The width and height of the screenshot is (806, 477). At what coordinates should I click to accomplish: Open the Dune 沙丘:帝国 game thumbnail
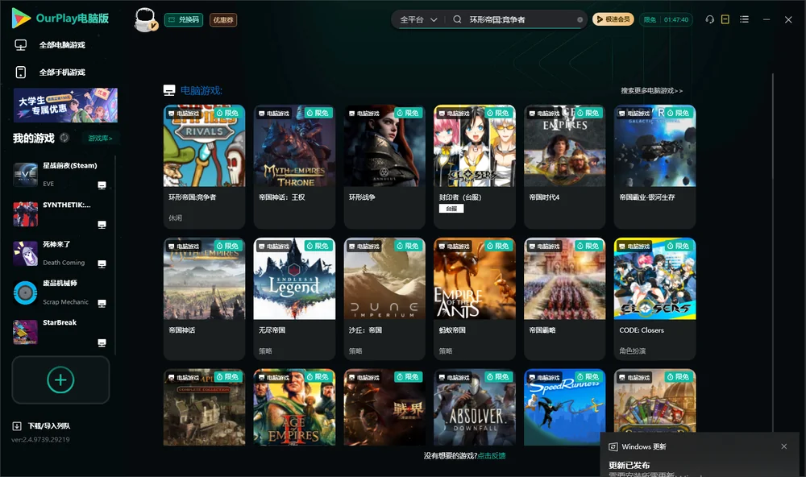384,279
